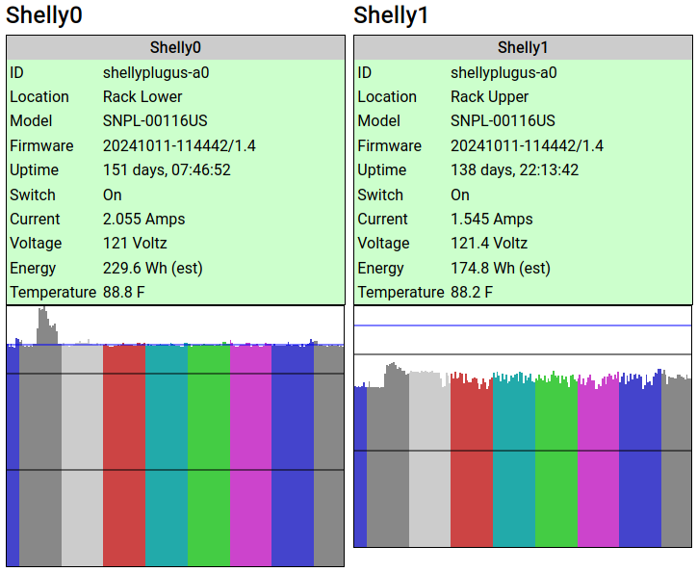
Task: Select the 'Rack Lower' location value
Action: [142, 96]
